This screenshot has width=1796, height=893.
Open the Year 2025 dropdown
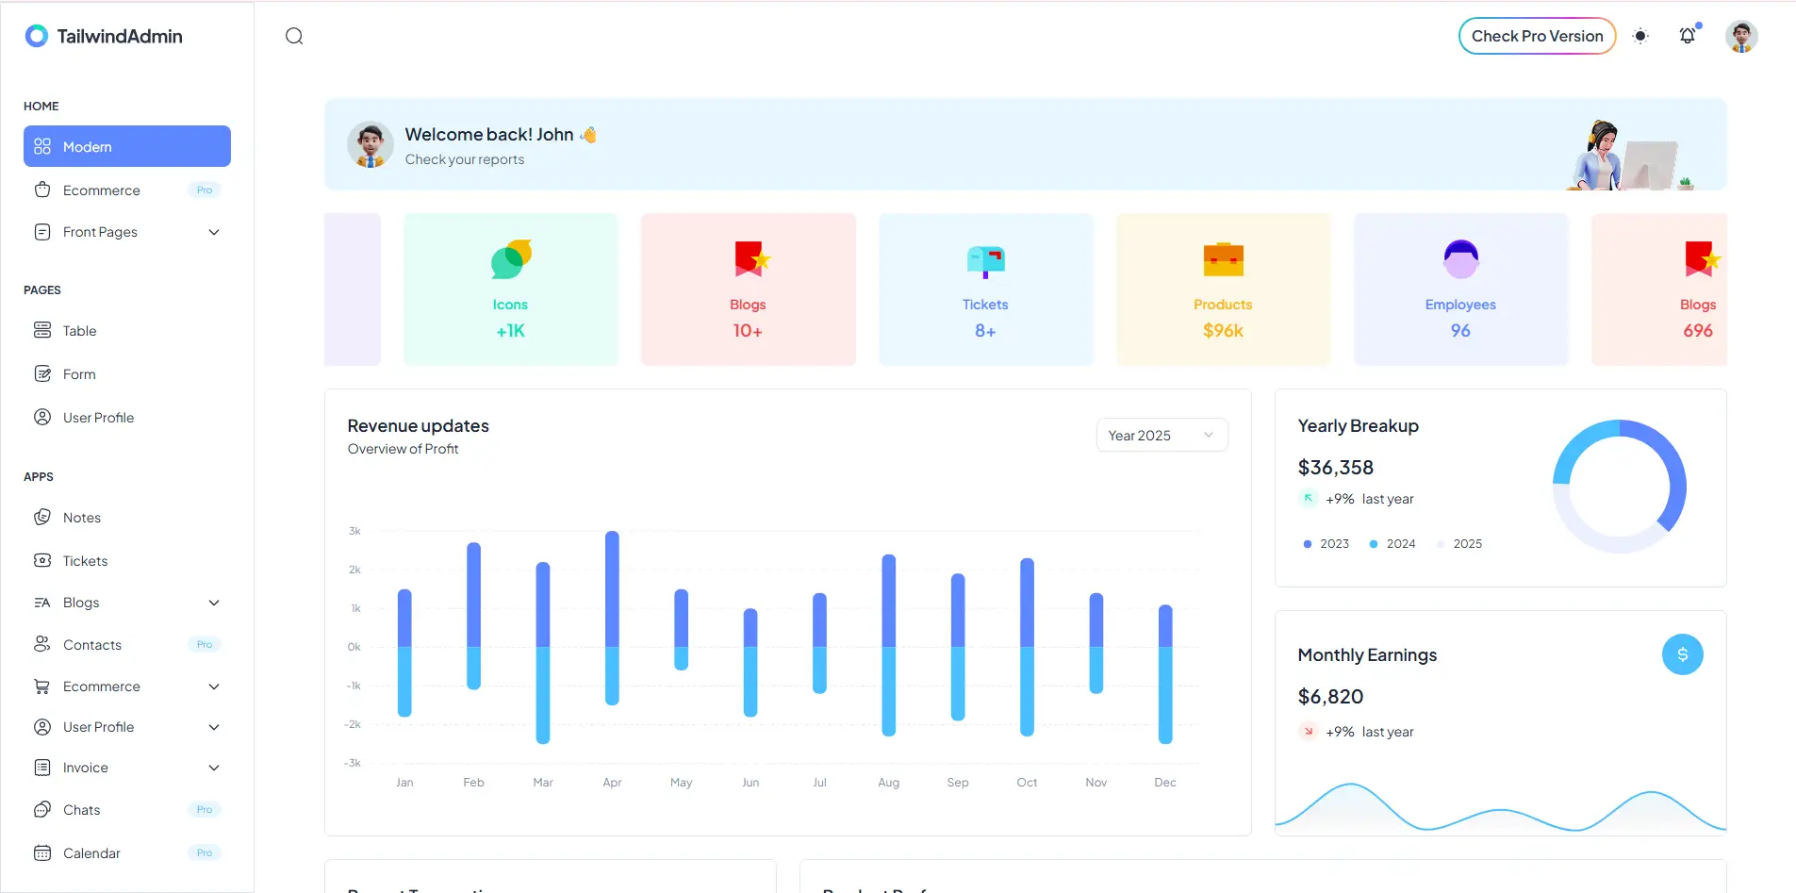[x=1162, y=435]
